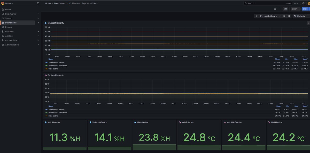Viewport: 310px width, 153px height.
Task: Expand the Bookmarks section chevron
Action: [x=38, y=14]
